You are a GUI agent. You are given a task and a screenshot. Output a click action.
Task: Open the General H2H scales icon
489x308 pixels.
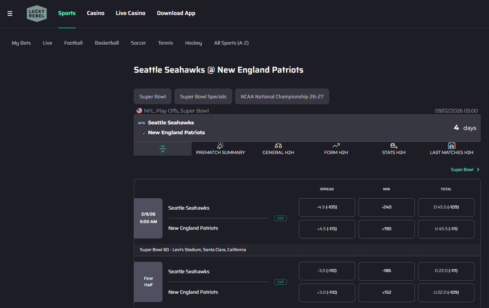coord(278,146)
